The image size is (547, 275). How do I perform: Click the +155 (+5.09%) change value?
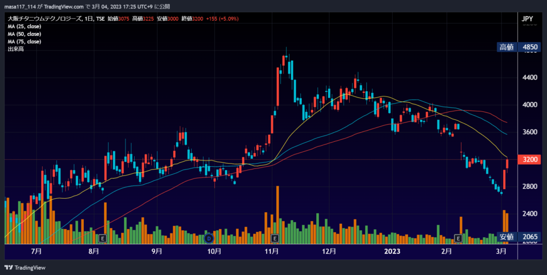click(x=222, y=19)
